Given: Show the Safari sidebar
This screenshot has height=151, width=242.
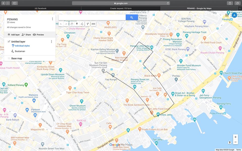Looking at the screenshot, I should [x=15, y=3].
